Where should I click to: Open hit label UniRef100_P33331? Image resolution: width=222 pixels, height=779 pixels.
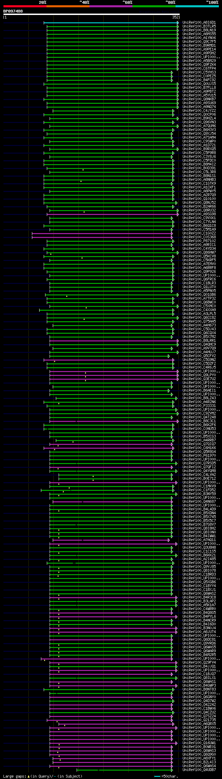(199, 406)
